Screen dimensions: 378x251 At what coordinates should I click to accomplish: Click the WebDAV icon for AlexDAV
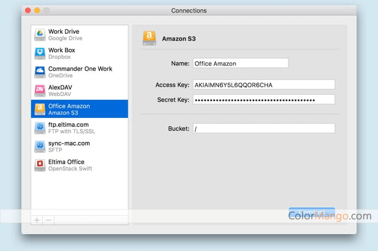click(40, 91)
